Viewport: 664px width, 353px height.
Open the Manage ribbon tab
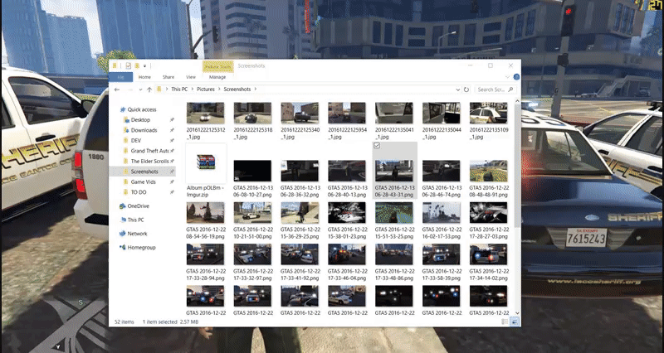217,77
